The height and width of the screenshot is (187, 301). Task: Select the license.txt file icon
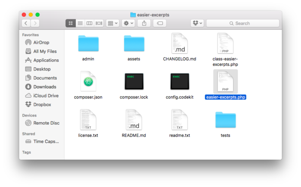coord(88,120)
